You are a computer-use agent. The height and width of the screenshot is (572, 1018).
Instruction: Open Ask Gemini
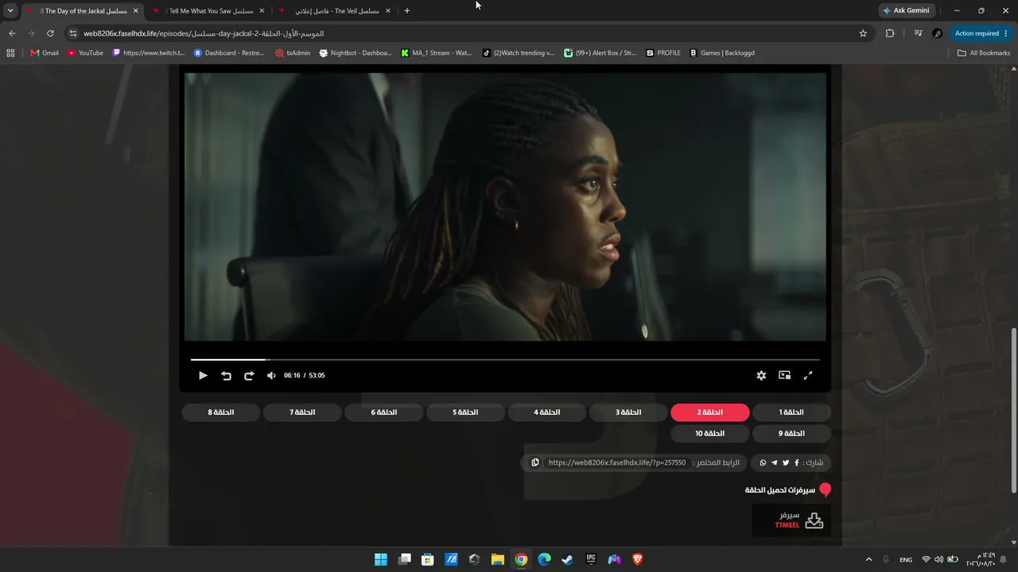[x=906, y=11]
